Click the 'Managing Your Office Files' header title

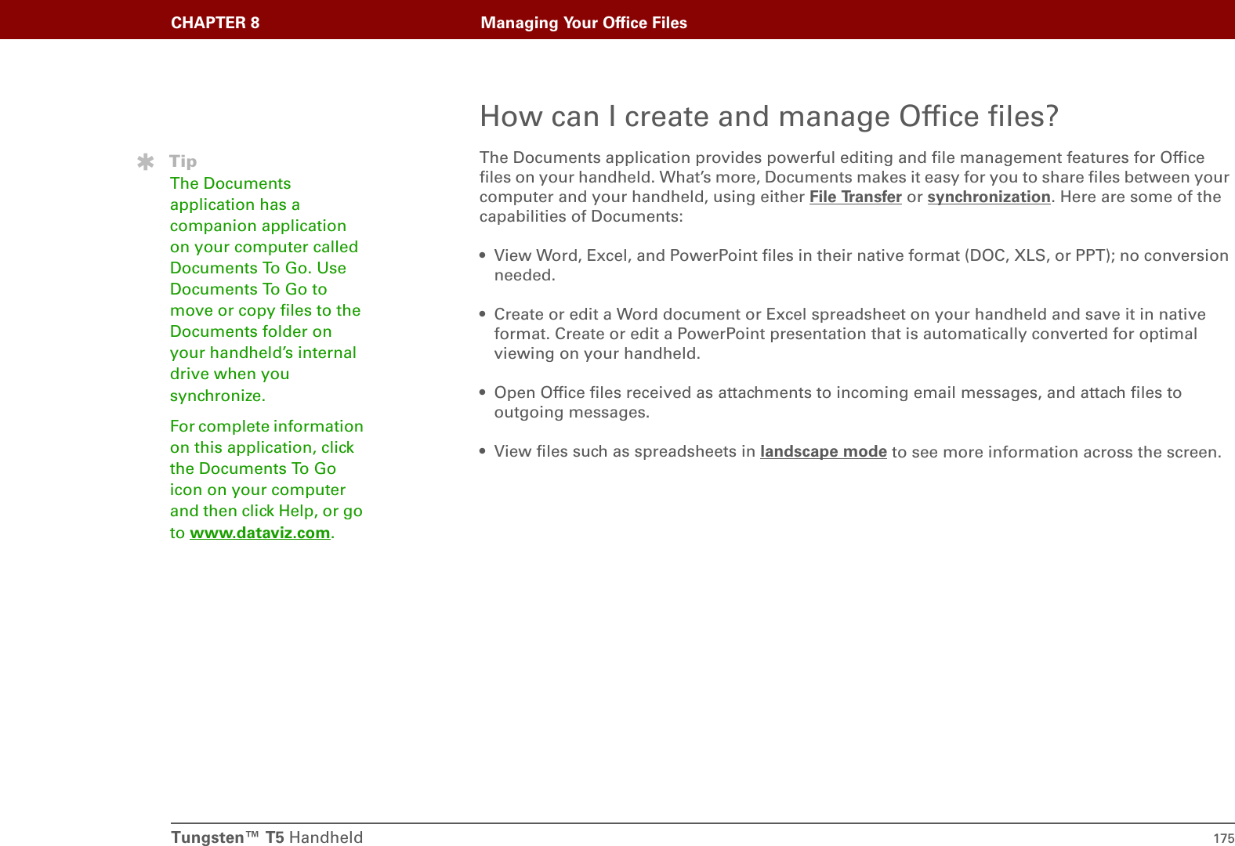pyautogui.click(x=584, y=23)
